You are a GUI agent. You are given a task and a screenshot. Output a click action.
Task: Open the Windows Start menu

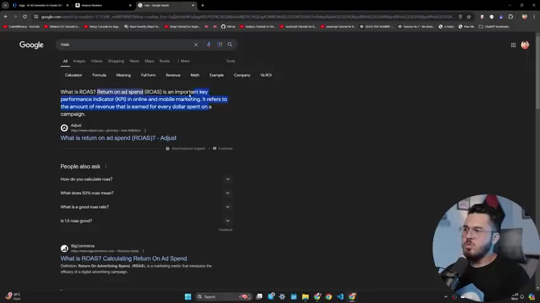pyautogui.click(x=188, y=297)
